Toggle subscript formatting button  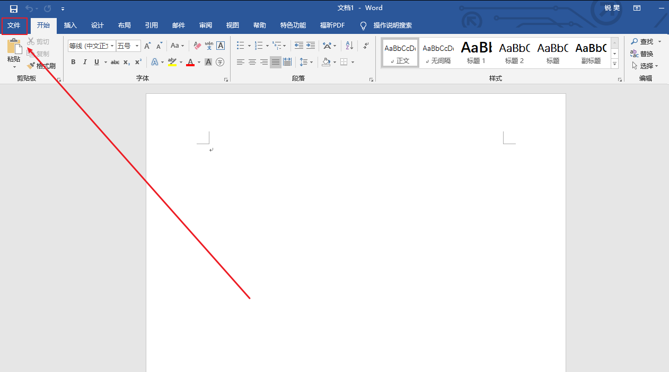127,62
